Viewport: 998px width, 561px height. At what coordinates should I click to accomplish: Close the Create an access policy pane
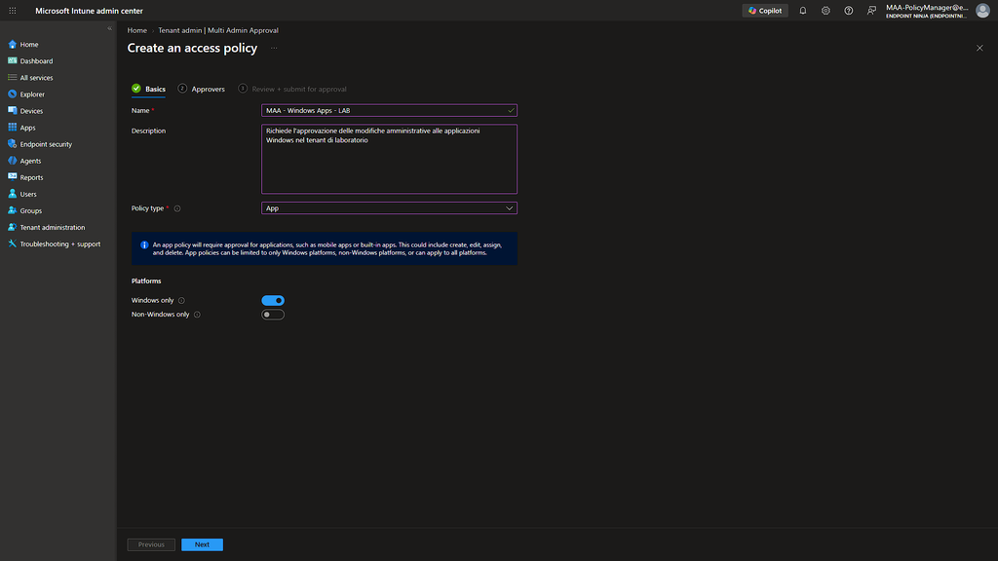coord(979,49)
